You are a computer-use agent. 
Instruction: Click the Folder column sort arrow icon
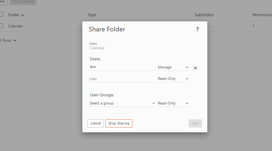pyautogui.click(x=23, y=15)
